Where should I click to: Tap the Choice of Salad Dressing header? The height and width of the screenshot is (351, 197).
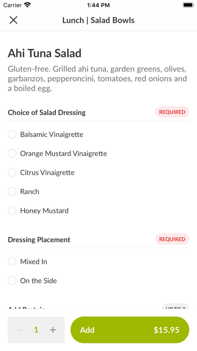[47, 112]
